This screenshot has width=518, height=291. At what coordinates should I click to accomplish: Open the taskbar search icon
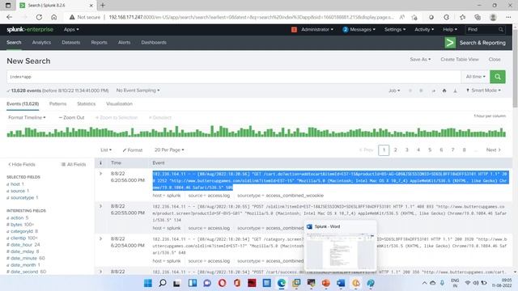pos(163,283)
